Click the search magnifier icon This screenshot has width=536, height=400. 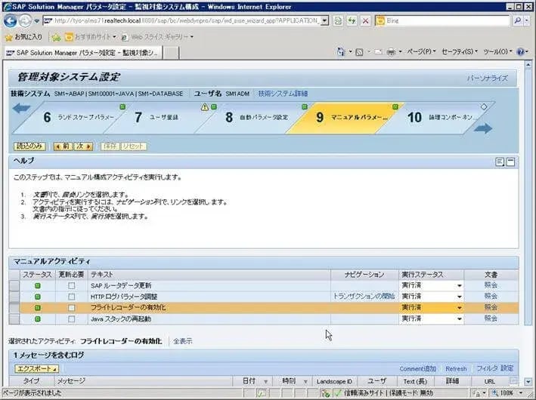tap(517, 21)
